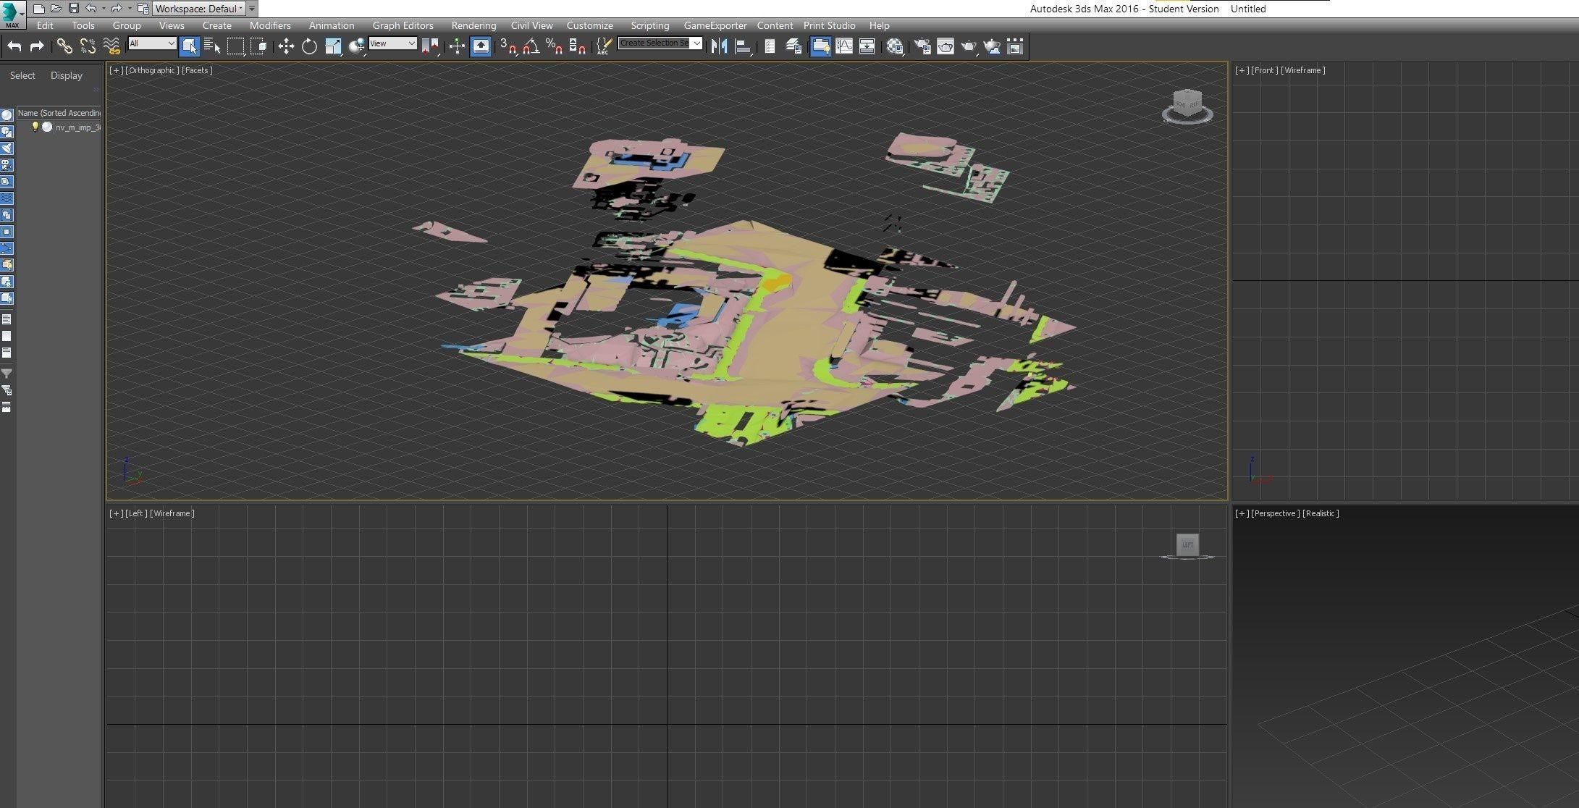
Task: Click the Render Setup teapot icon
Action: [922, 46]
